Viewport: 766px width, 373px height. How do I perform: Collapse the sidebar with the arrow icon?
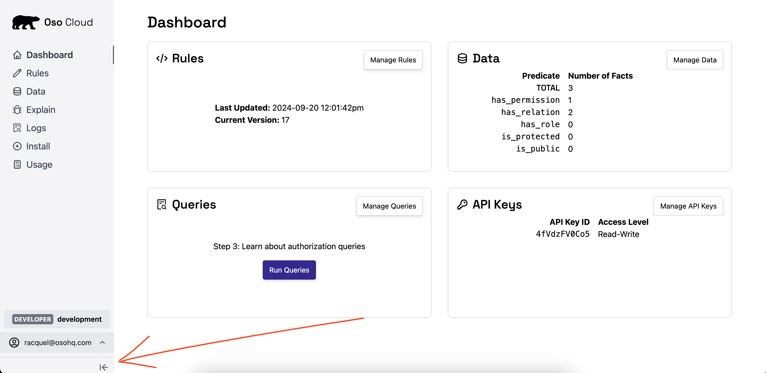104,367
